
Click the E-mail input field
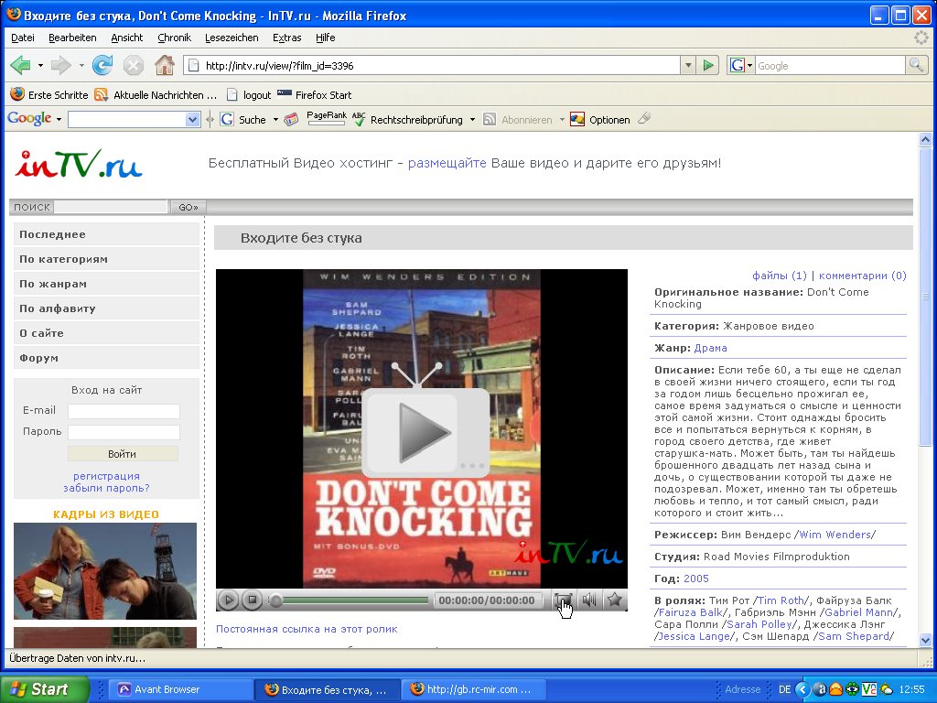pyautogui.click(x=124, y=411)
